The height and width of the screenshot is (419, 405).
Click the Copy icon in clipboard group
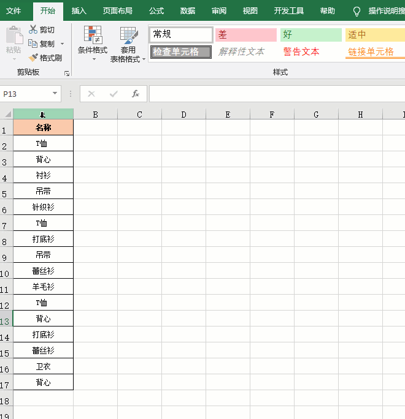click(33, 43)
